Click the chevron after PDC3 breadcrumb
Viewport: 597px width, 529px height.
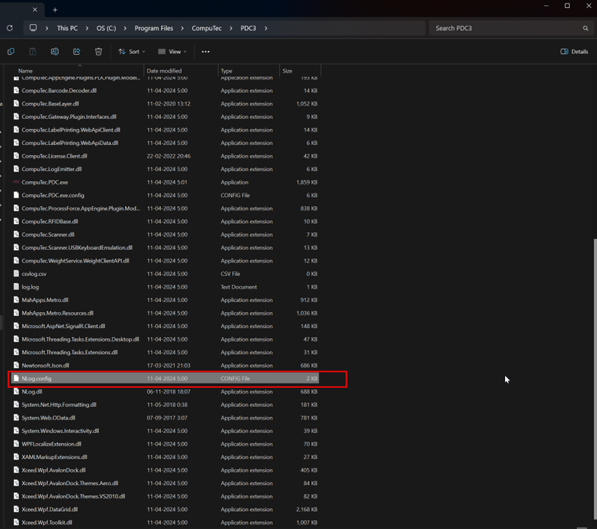point(265,28)
